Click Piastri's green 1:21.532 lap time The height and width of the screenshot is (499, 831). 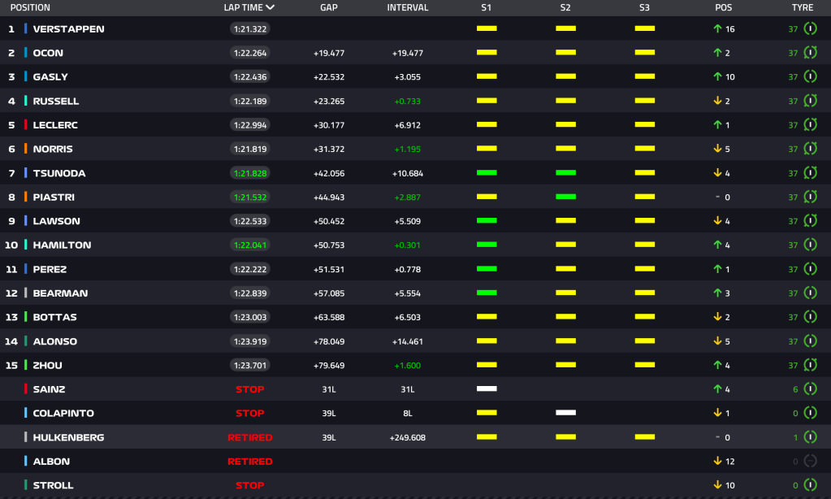(x=250, y=197)
